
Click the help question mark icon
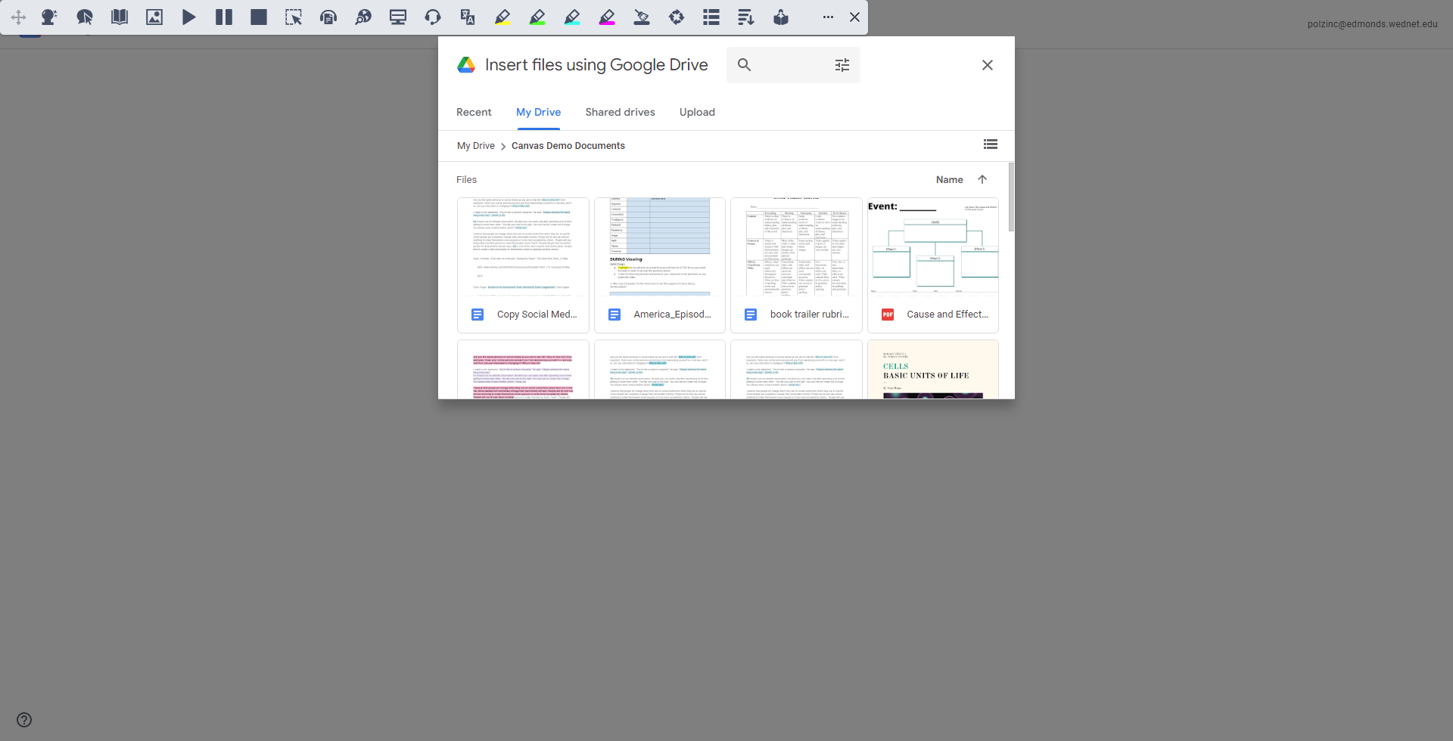click(x=24, y=720)
